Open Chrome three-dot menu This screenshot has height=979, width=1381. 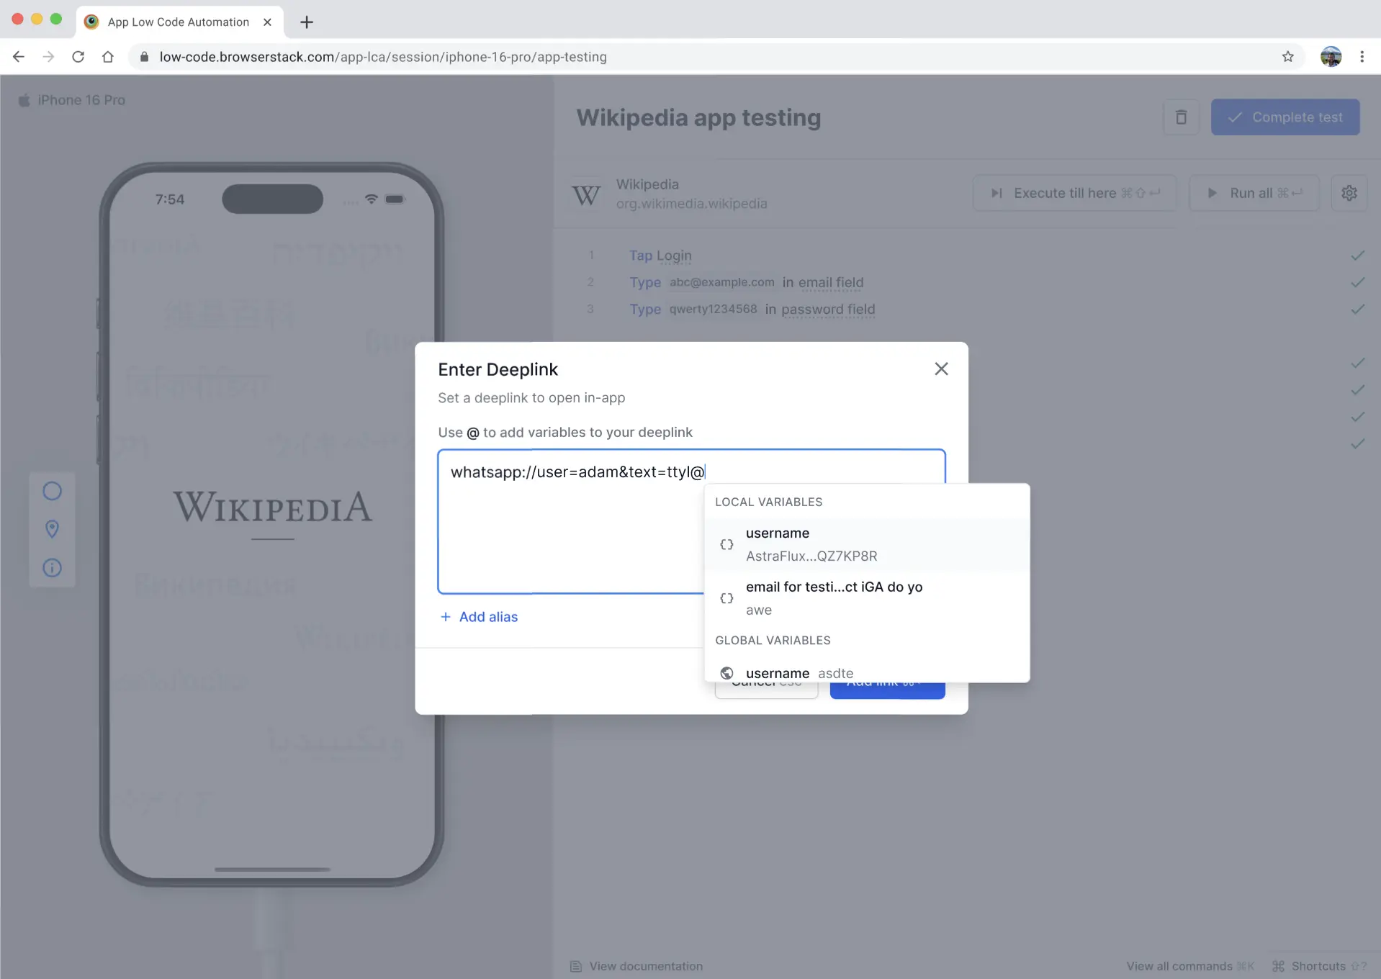(x=1362, y=57)
